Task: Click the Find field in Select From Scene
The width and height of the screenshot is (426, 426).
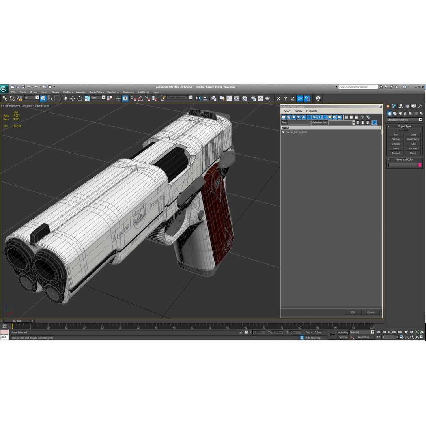Action: [x=299, y=123]
